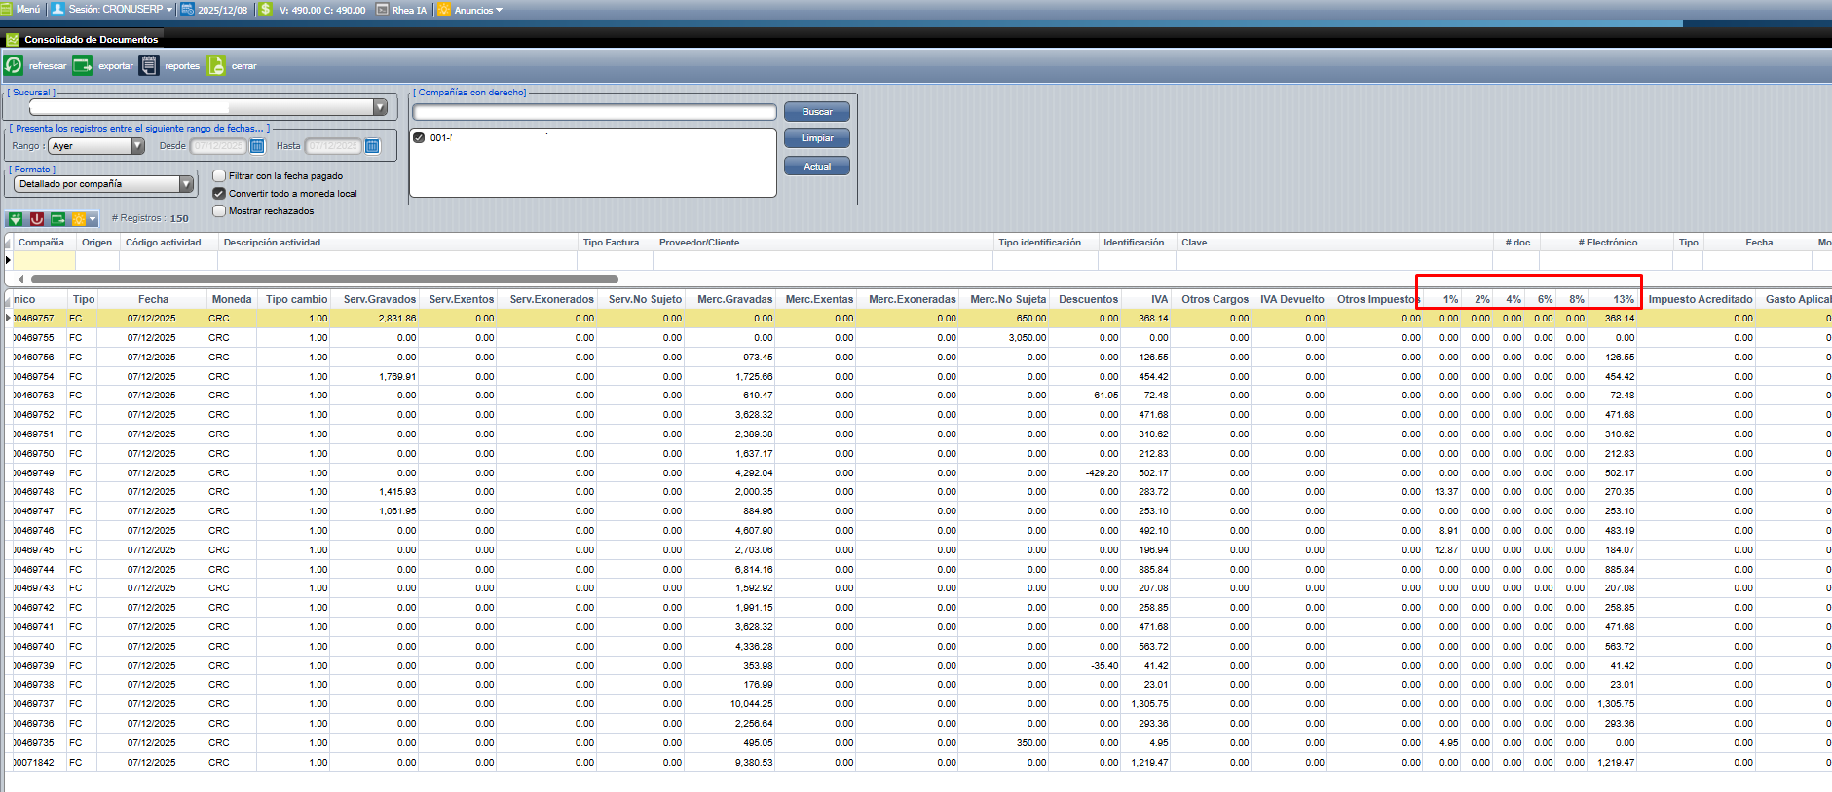Expand the Sucursal dropdown

380,107
